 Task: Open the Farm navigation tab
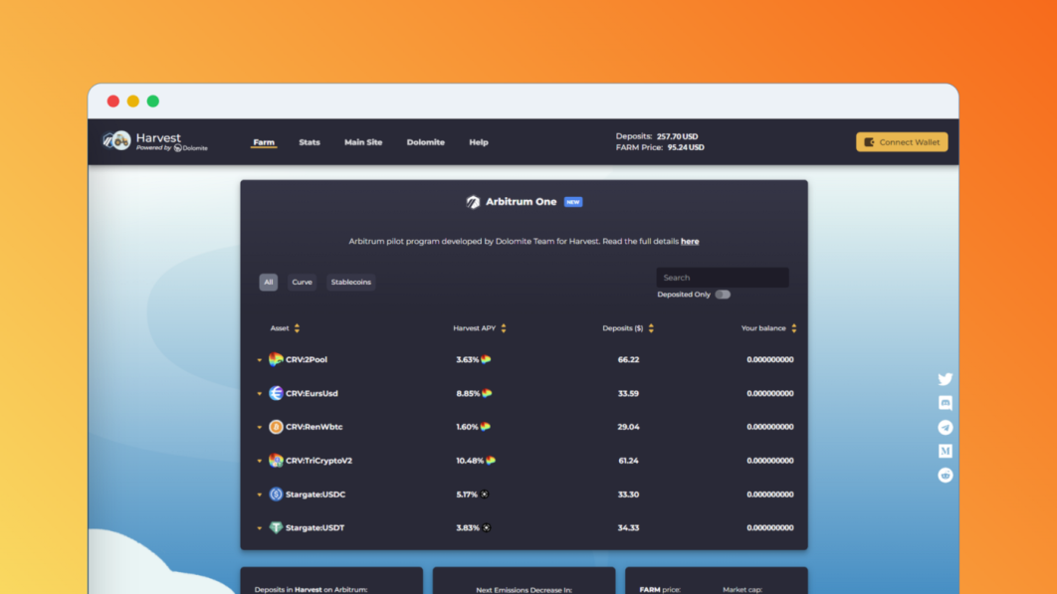(264, 142)
